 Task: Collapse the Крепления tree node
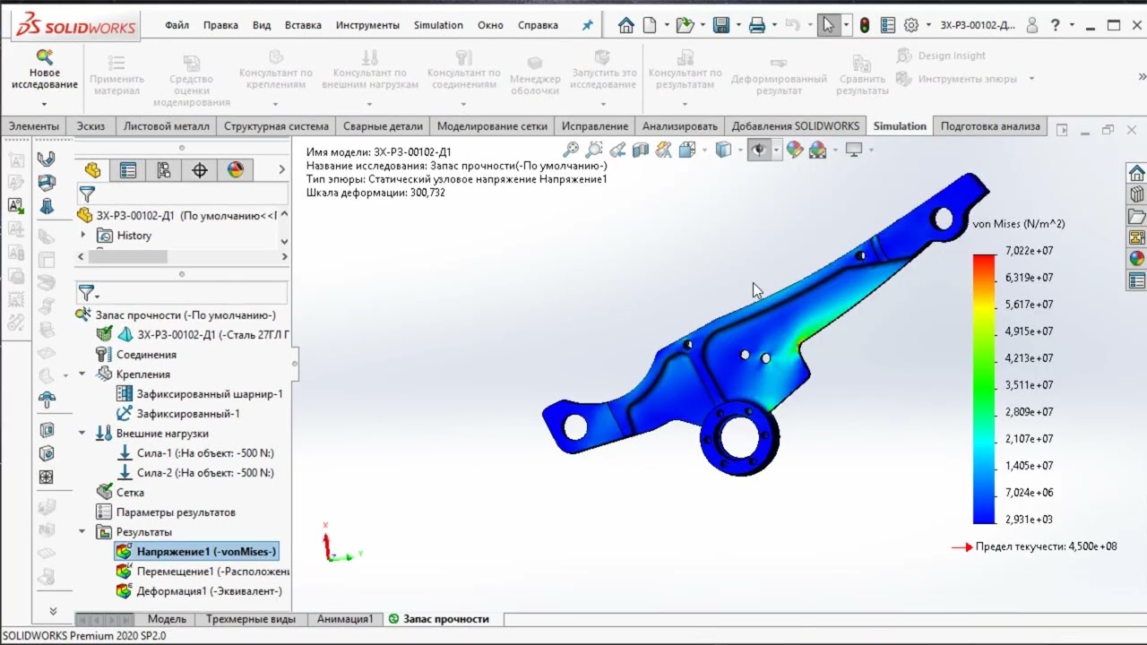coord(83,374)
